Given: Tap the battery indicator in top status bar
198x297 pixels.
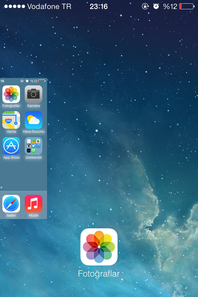Looking at the screenshot, I should pos(187,6).
